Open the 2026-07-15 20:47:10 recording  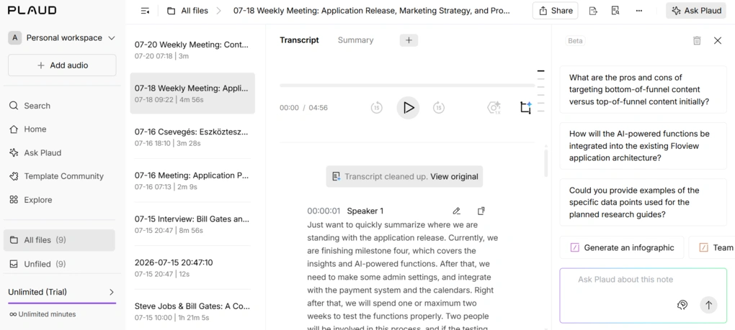click(x=192, y=267)
